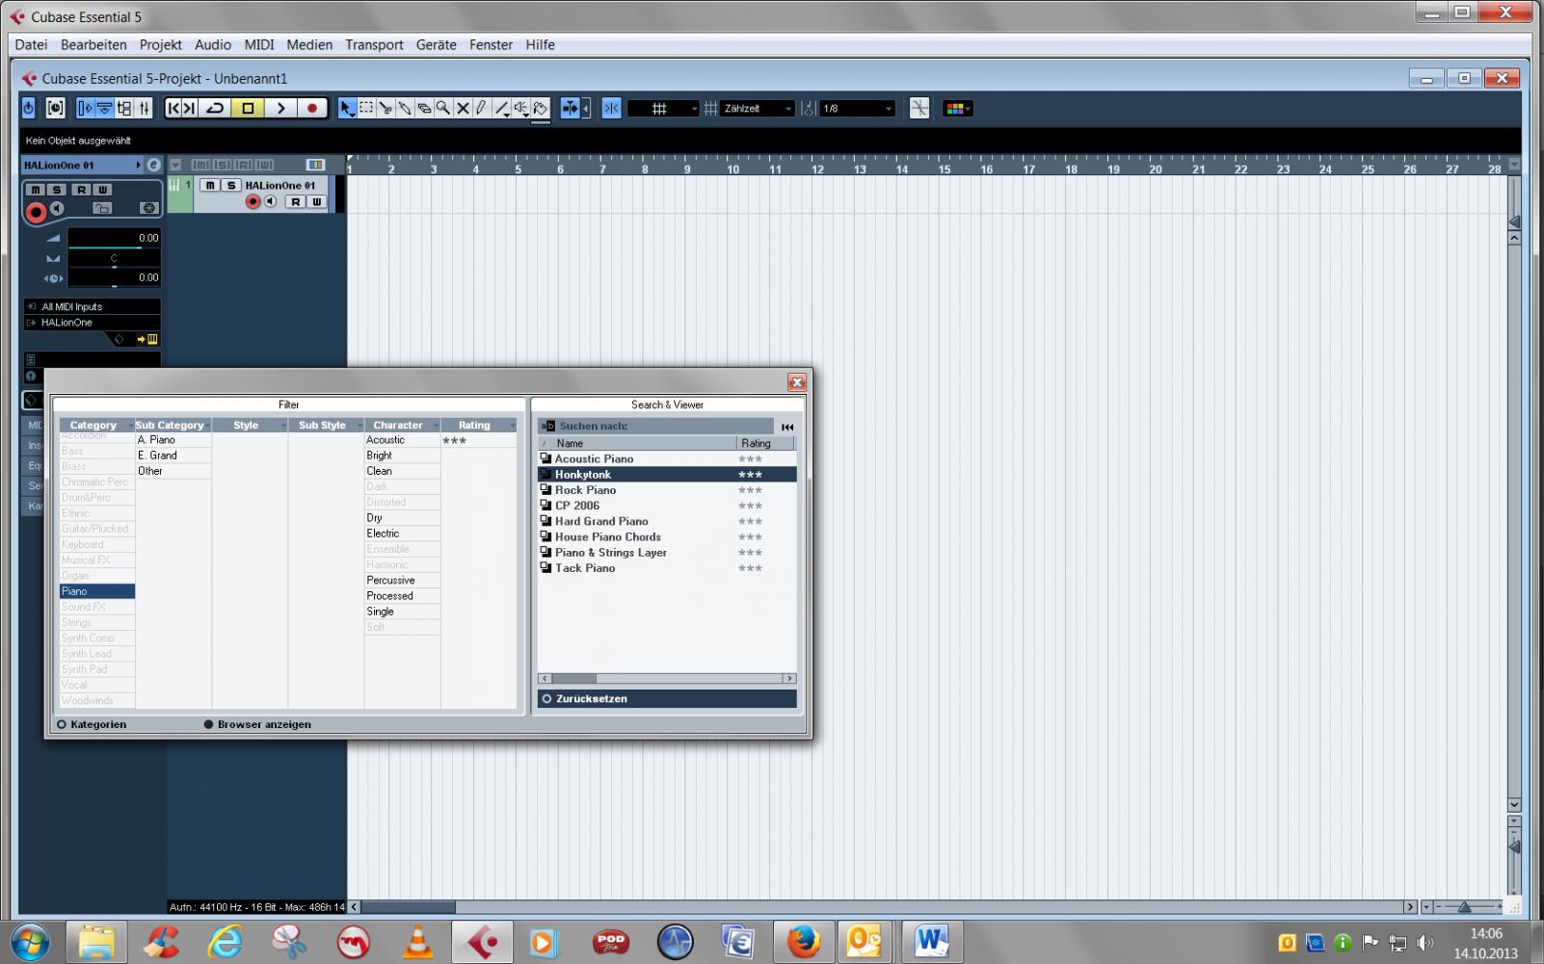Filter by Acoustic character
The height and width of the screenshot is (964, 1544).
pos(402,440)
